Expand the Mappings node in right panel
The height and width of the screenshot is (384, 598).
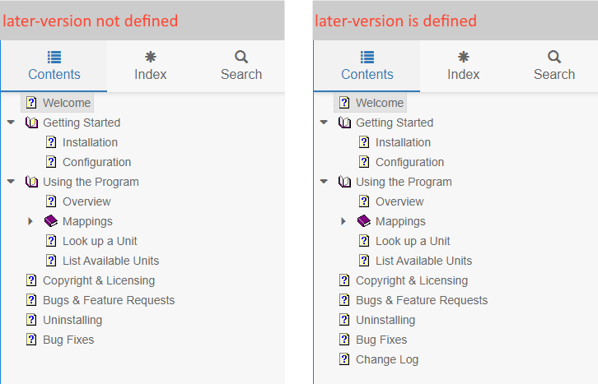(x=343, y=221)
